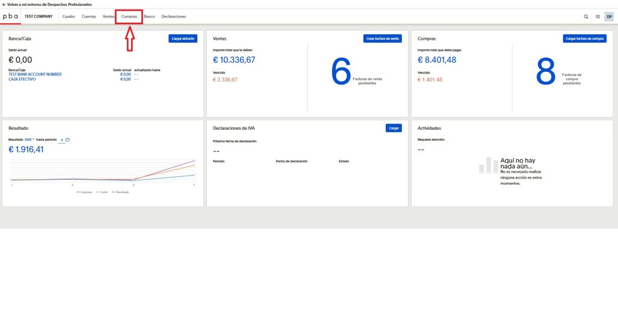Expand the 2025 year dropdown in Resultado
Screen dimensions: 618x324
pyautogui.click(x=30, y=139)
